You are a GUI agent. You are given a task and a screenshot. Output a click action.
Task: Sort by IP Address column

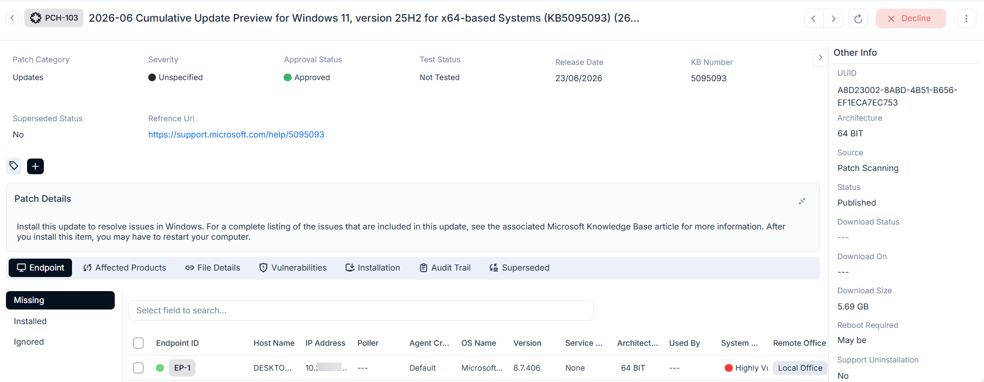click(325, 343)
